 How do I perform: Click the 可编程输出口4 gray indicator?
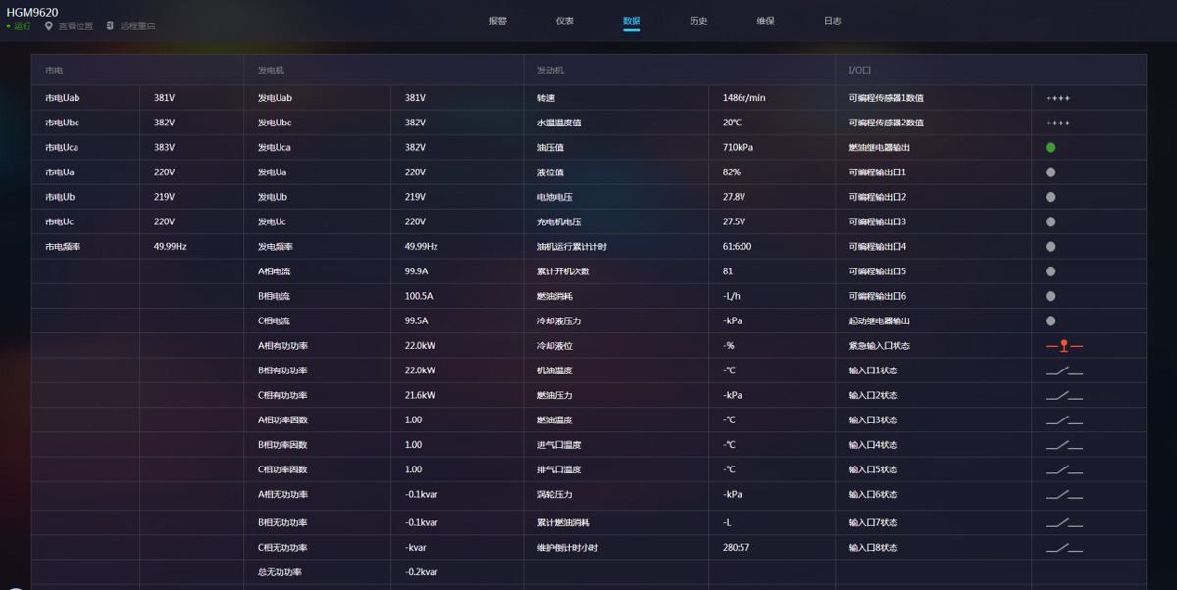(x=1050, y=247)
